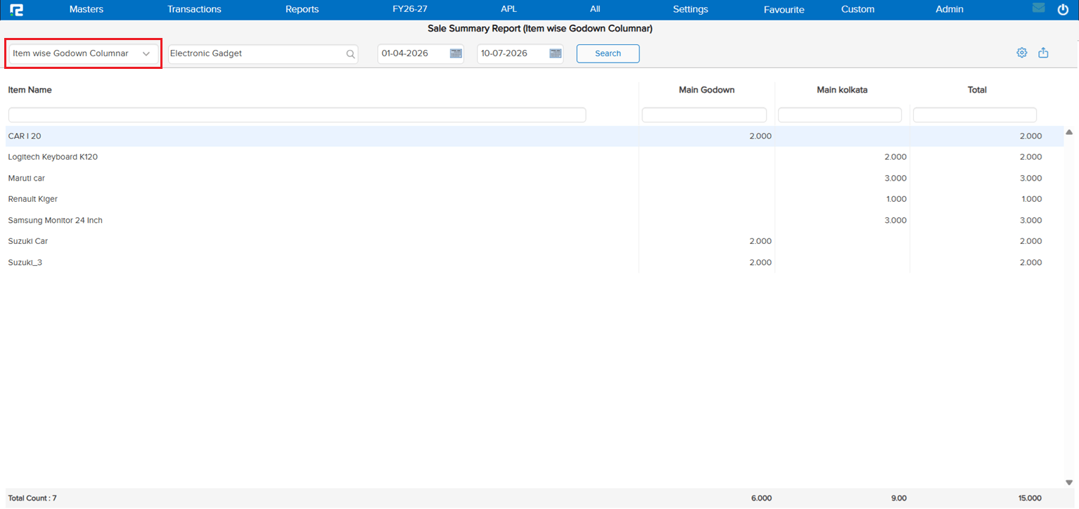Select the Suzuki Car row

pos(535,241)
